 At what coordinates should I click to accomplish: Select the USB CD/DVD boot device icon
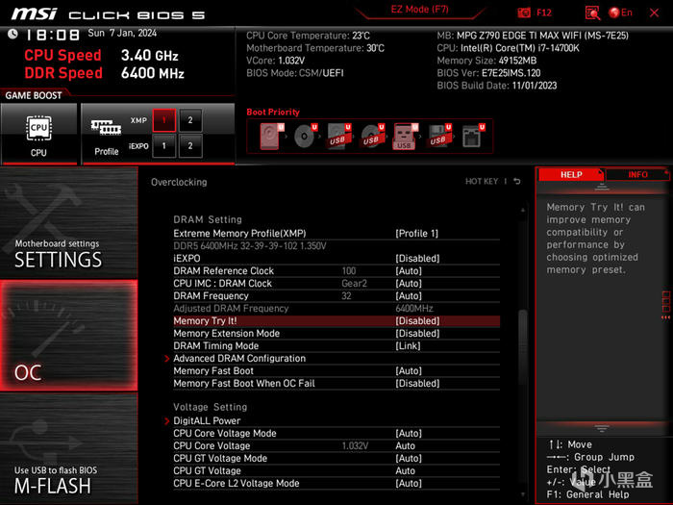point(373,137)
